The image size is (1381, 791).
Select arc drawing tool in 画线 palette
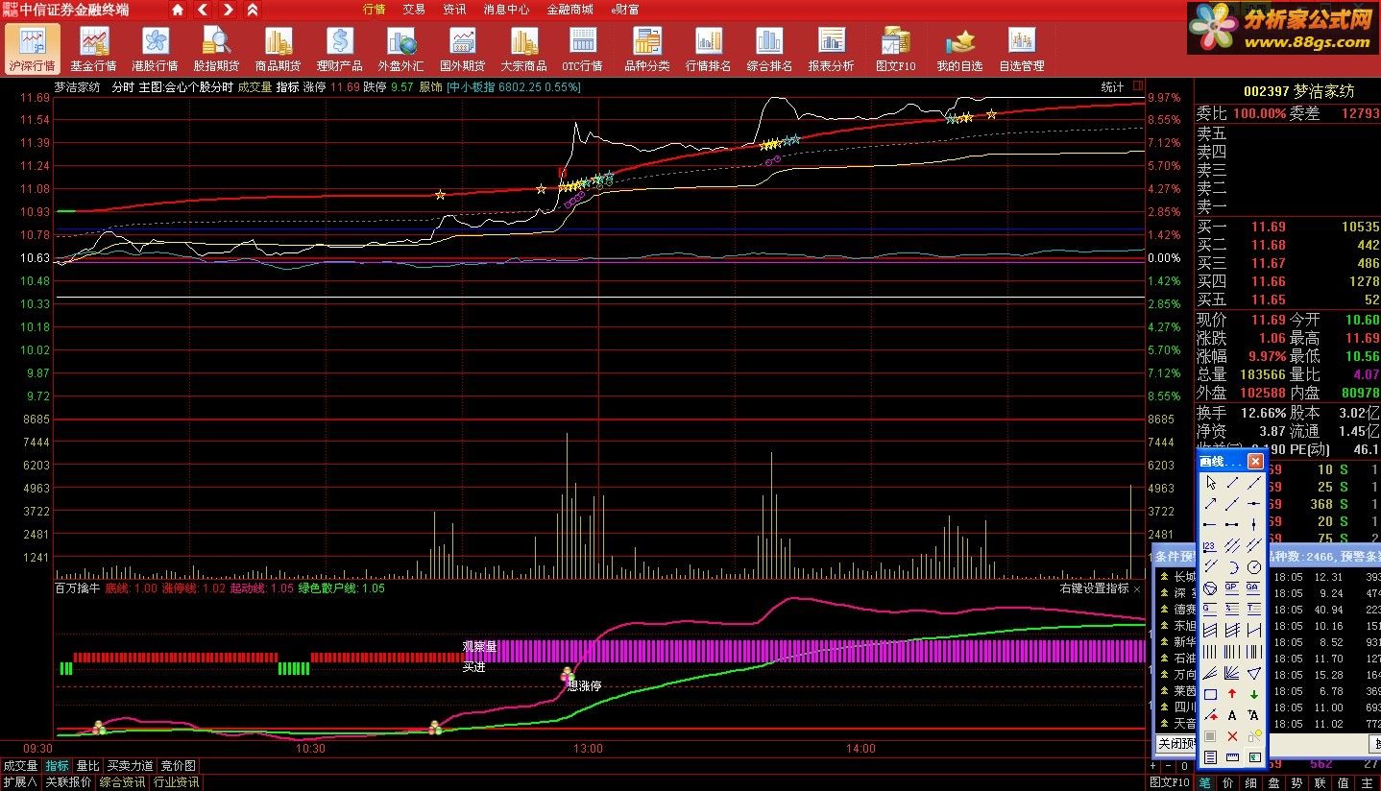coord(1232,566)
